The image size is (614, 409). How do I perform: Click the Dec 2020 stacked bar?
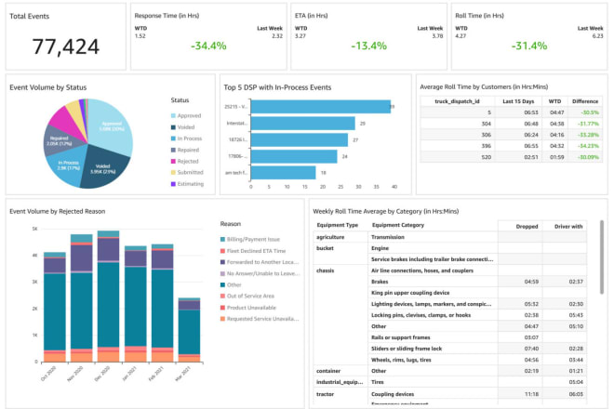tap(109, 297)
